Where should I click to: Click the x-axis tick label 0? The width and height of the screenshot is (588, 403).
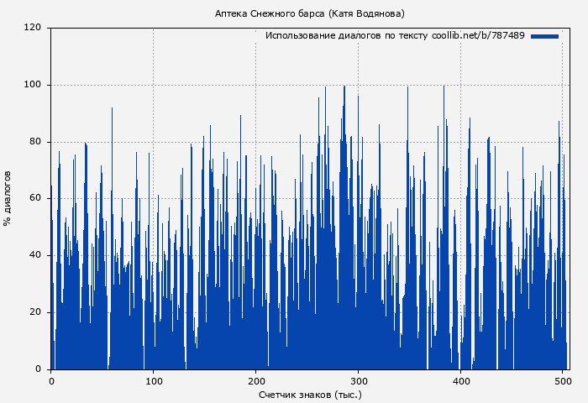(51, 381)
